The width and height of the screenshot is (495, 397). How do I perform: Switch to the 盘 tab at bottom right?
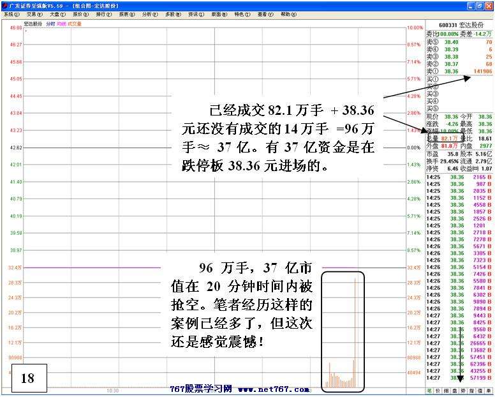point(455,391)
